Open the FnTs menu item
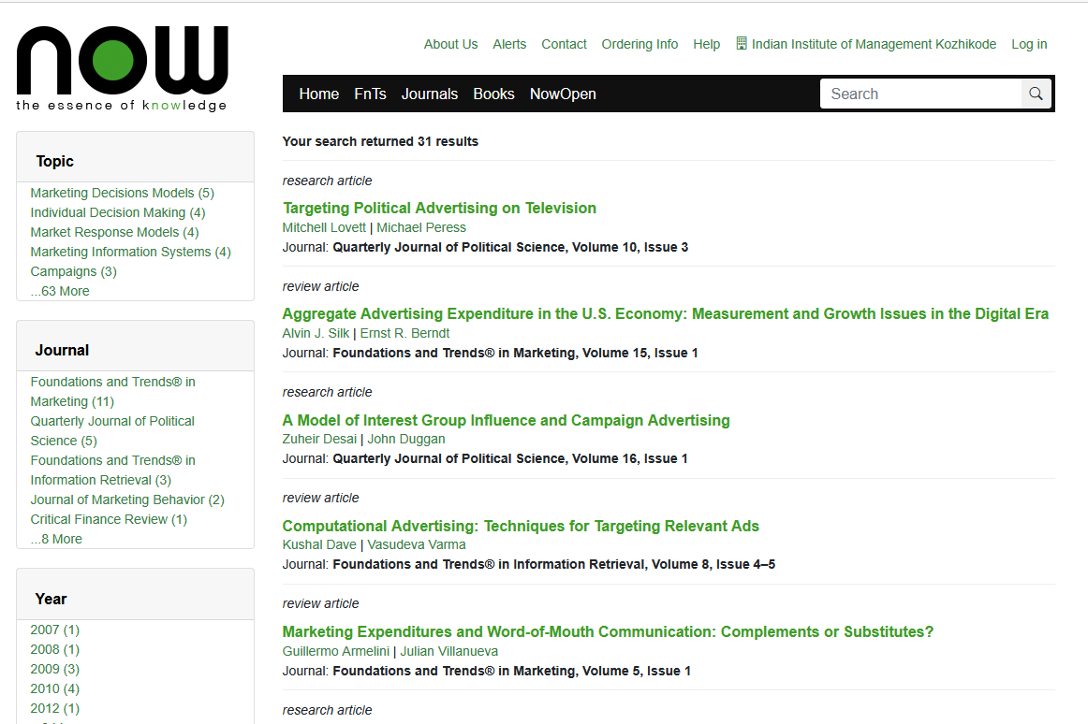Screen dimensions: 1088x724 [x=370, y=94]
